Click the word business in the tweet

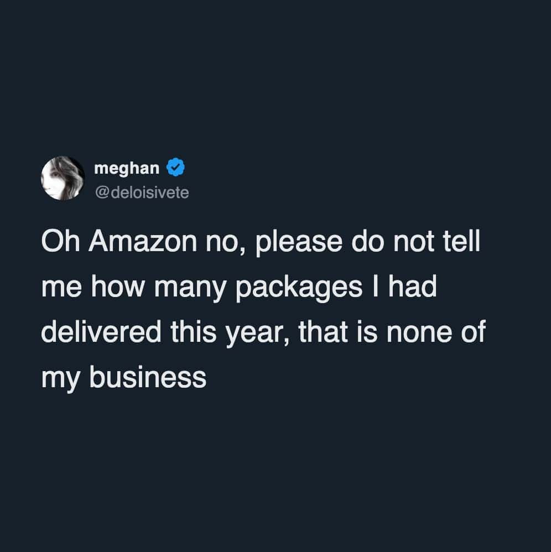click(x=146, y=378)
